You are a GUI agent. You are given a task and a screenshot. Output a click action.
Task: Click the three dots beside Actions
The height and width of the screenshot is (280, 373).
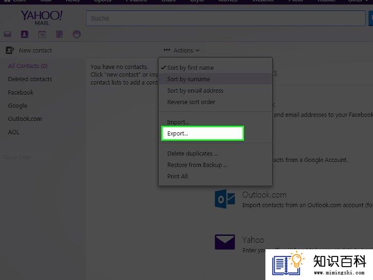click(167, 50)
